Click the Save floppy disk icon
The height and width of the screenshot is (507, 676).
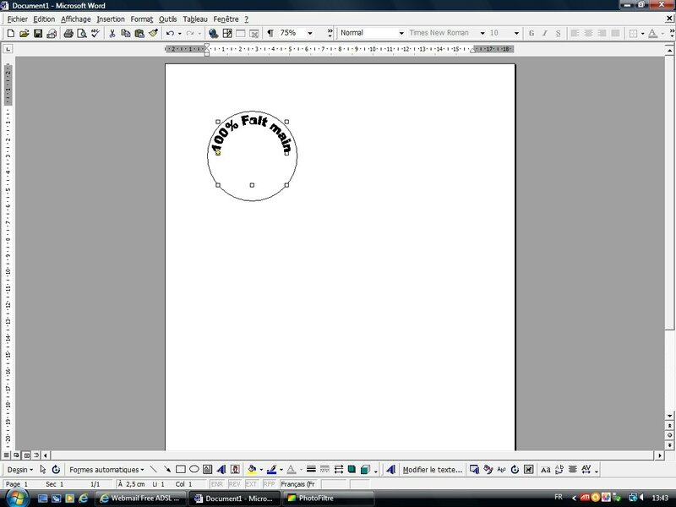pyautogui.click(x=38, y=33)
